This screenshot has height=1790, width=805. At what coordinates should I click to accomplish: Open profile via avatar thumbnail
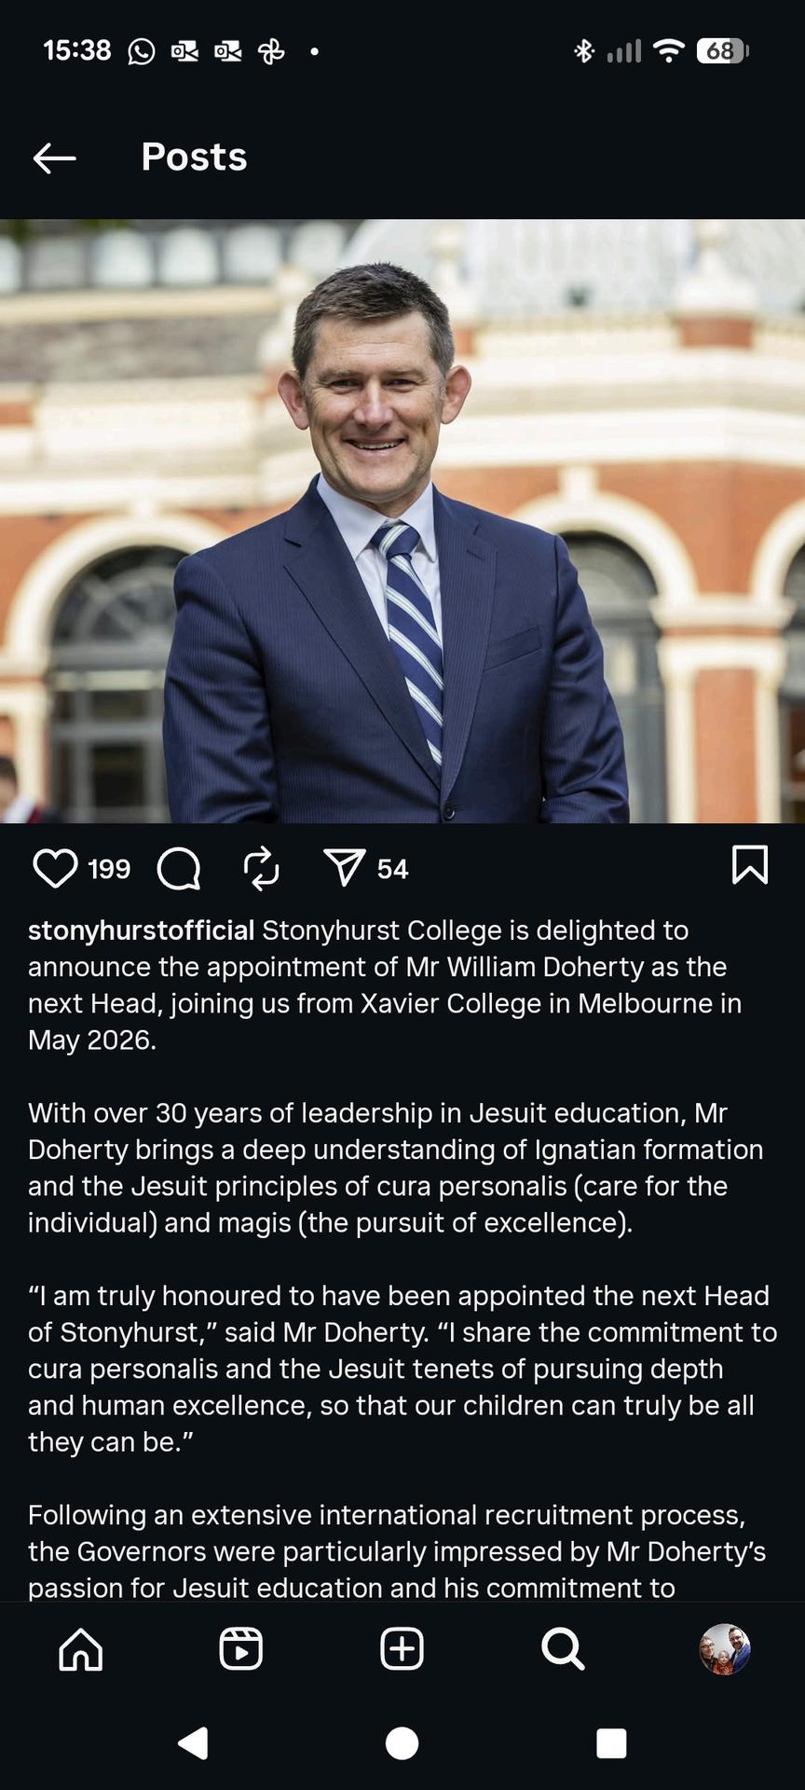click(725, 1649)
